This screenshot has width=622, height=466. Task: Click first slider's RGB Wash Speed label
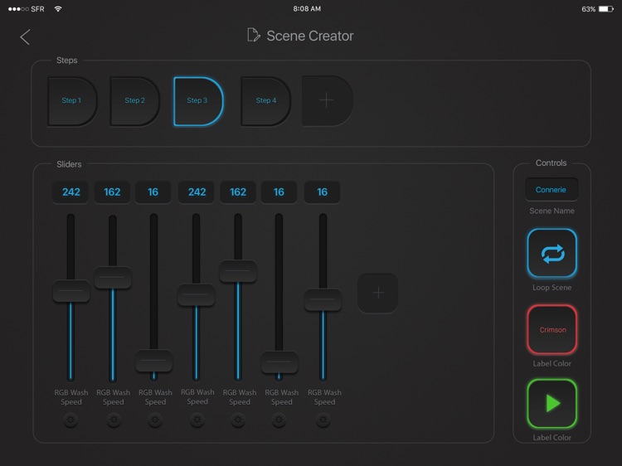pyautogui.click(x=71, y=397)
